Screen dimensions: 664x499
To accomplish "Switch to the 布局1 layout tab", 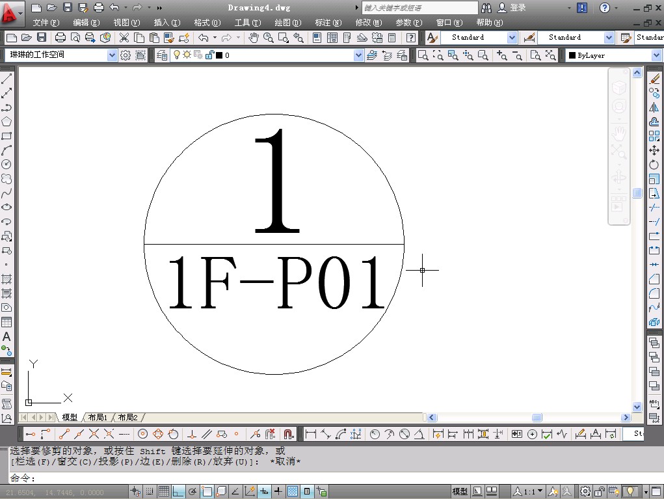I will click(98, 418).
